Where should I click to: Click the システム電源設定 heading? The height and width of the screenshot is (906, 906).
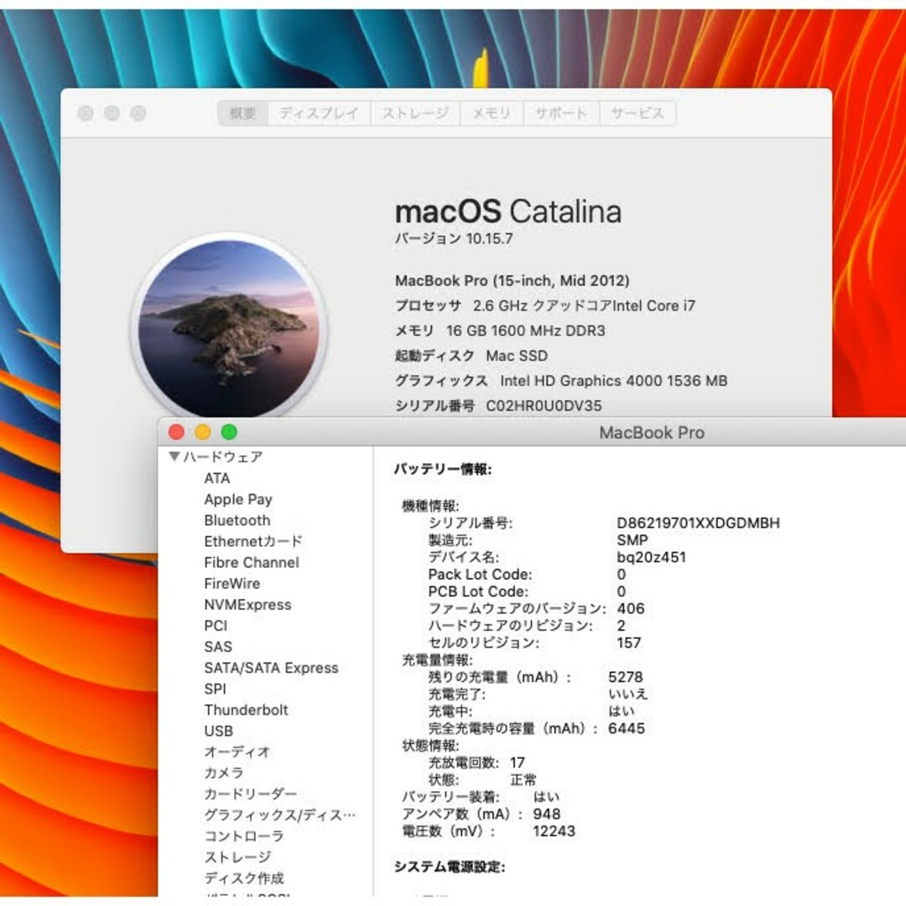(x=450, y=867)
